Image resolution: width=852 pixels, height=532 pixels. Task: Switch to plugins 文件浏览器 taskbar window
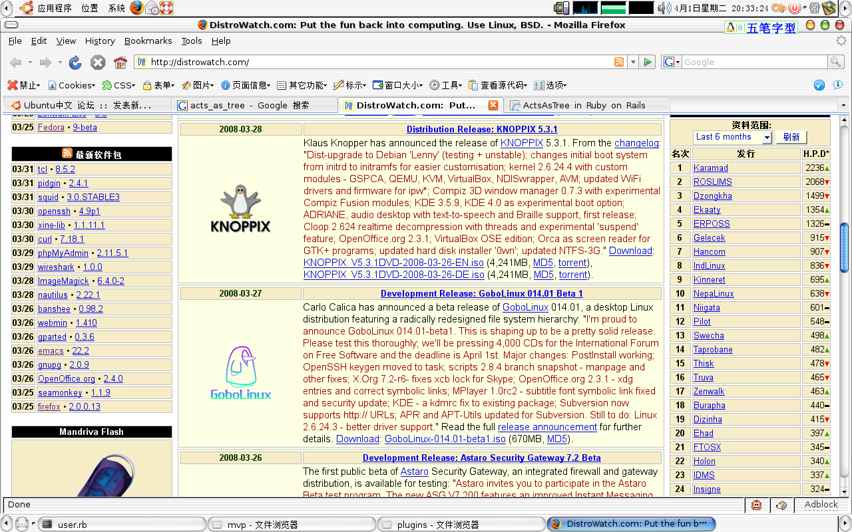(462, 524)
